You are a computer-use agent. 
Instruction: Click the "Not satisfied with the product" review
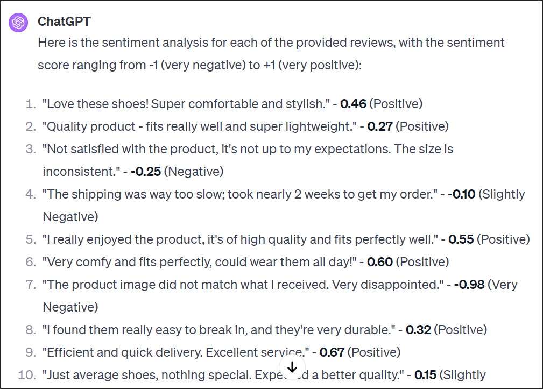pos(248,160)
